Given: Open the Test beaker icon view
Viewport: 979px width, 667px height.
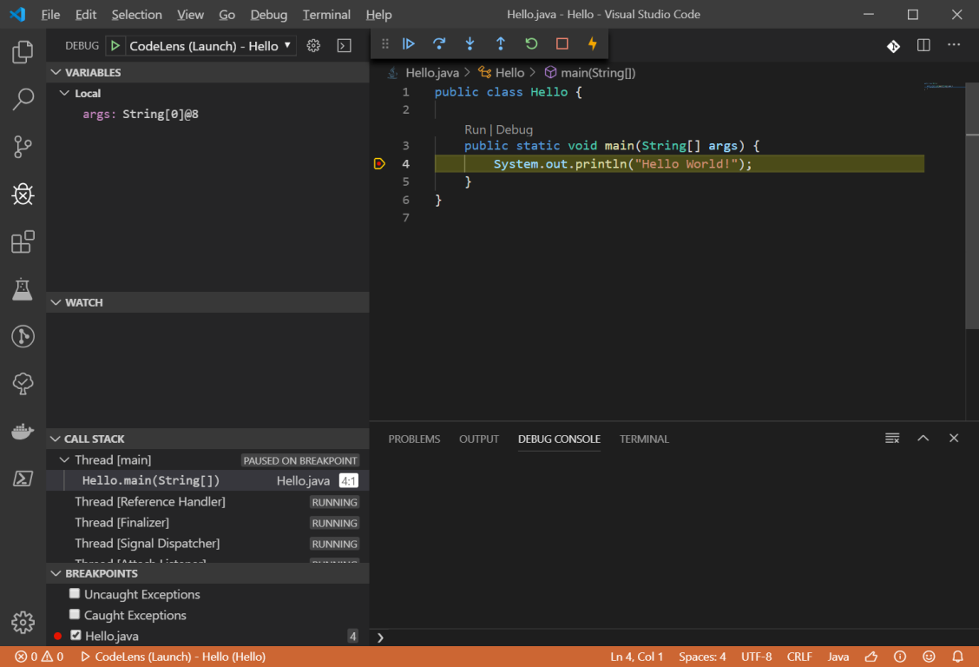Looking at the screenshot, I should point(23,289).
